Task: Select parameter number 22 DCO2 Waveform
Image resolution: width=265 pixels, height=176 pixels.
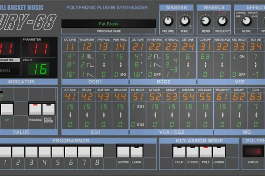Action: pos(154,47)
